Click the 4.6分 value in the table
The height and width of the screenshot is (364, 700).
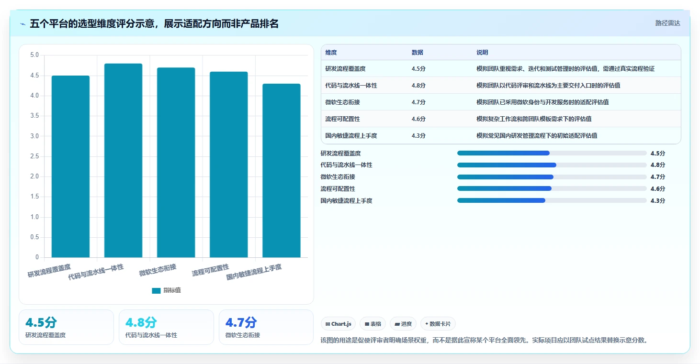click(x=418, y=119)
